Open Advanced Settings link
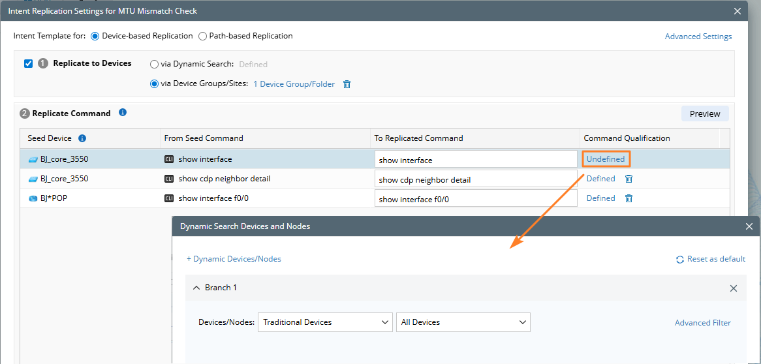Screen dimensions: 761x364 (x=698, y=37)
